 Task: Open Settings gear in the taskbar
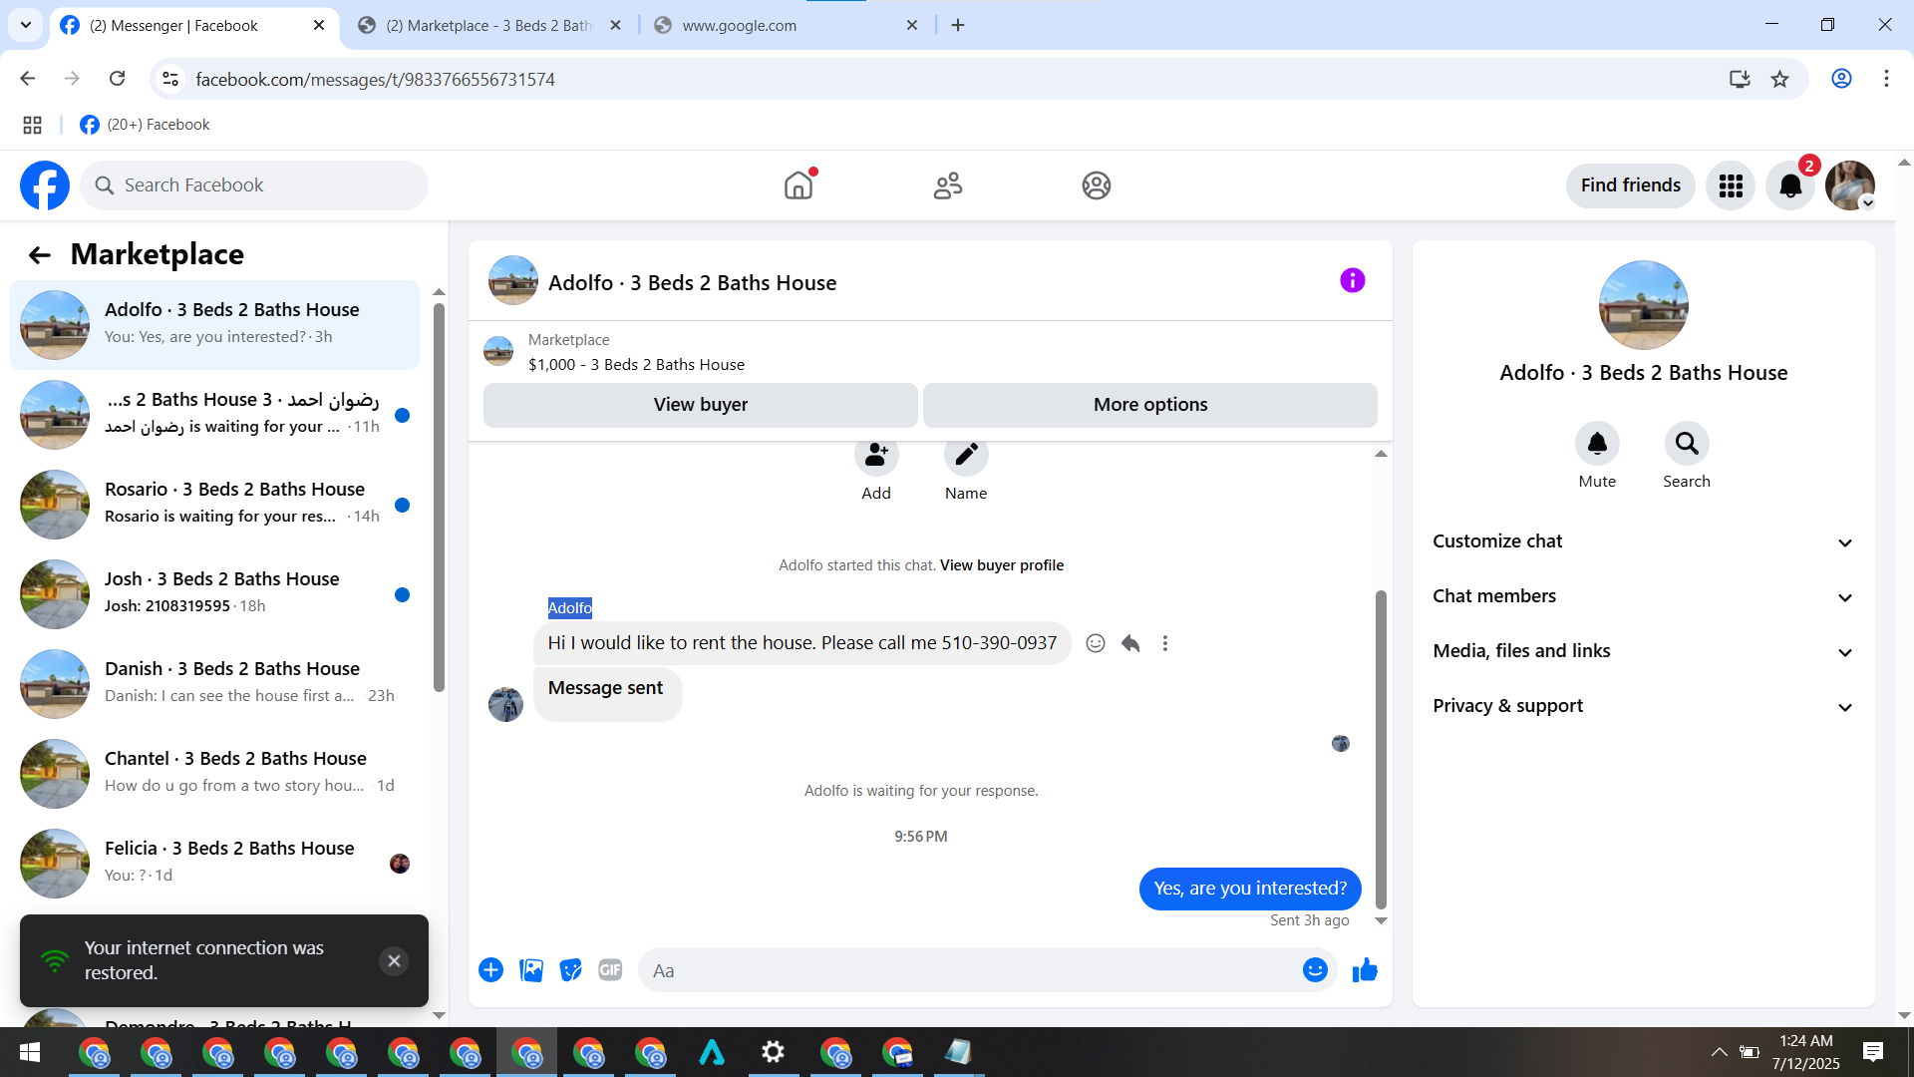tap(774, 1052)
